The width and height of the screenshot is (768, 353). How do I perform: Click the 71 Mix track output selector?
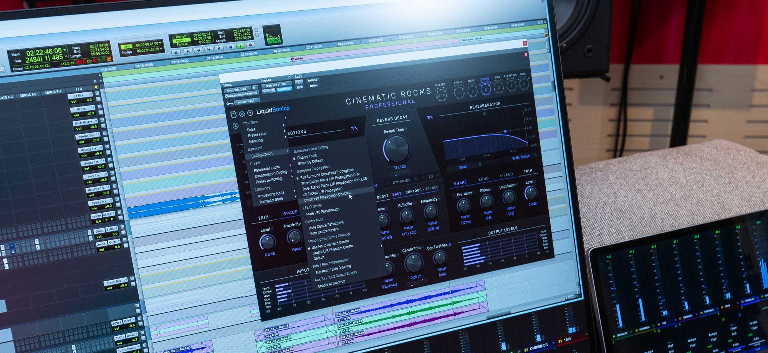tap(81, 95)
